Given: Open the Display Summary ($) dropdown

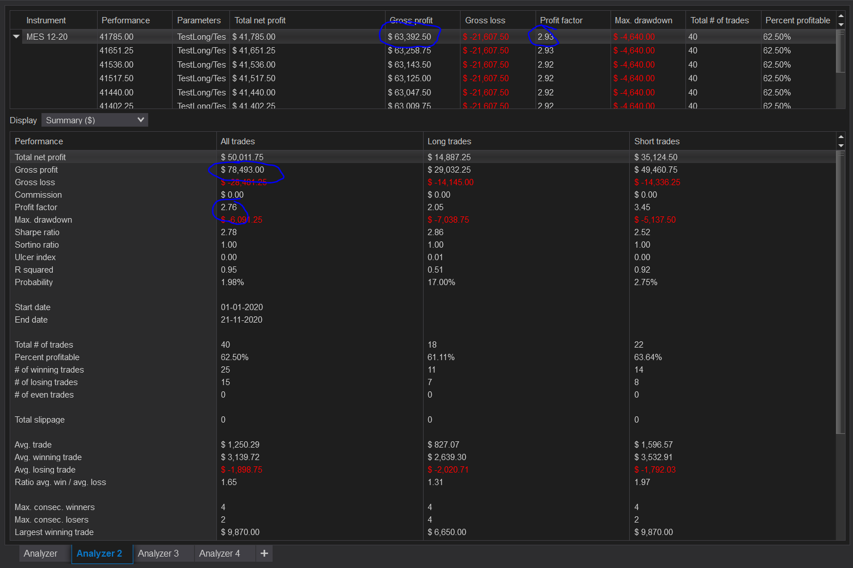Looking at the screenshot, I should (x=95, y=120).
